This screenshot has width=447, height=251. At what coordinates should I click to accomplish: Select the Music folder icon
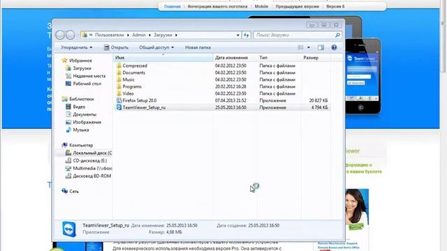point(119,79)
